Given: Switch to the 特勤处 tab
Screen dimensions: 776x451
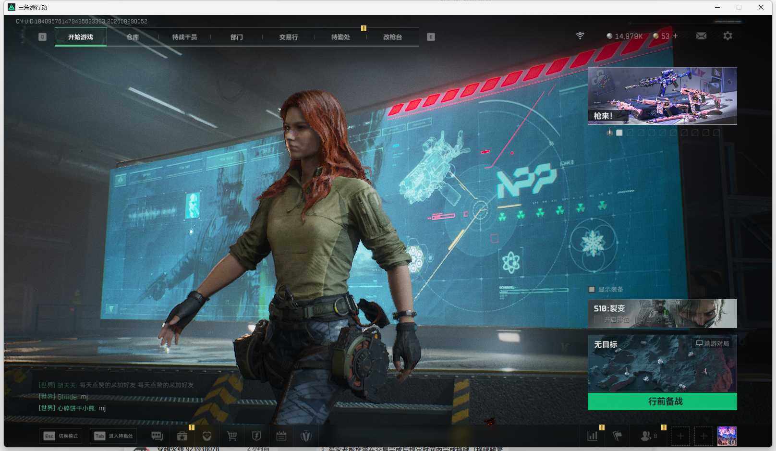Looking at the screenshot, I should pos(340,37).
